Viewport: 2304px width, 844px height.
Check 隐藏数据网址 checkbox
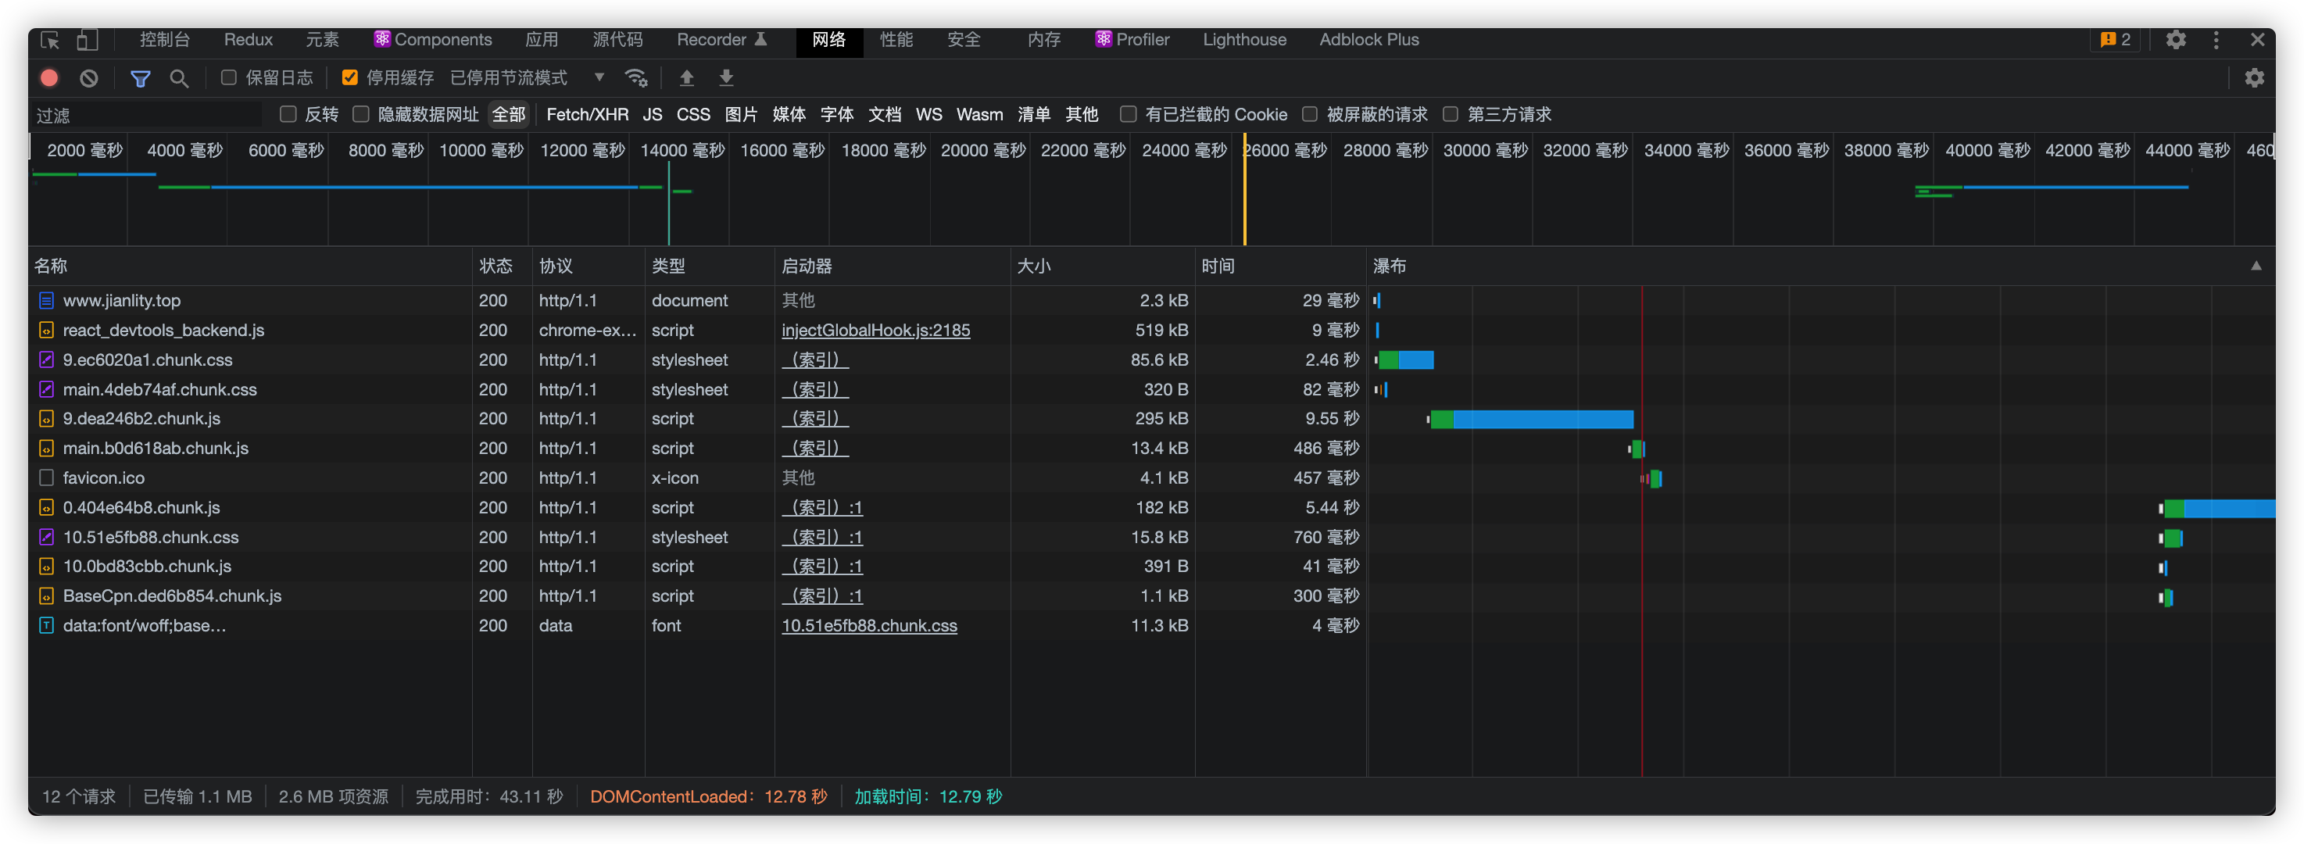tap(361, 113)
